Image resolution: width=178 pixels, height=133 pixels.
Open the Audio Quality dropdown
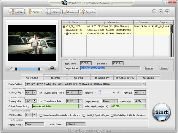[34, 92]
